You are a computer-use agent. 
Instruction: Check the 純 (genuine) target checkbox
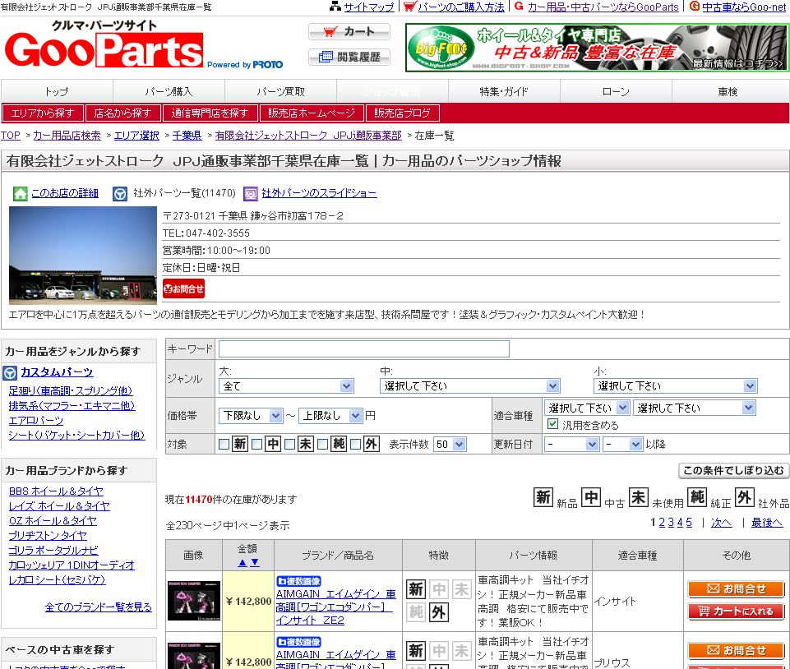coord(323,445)
